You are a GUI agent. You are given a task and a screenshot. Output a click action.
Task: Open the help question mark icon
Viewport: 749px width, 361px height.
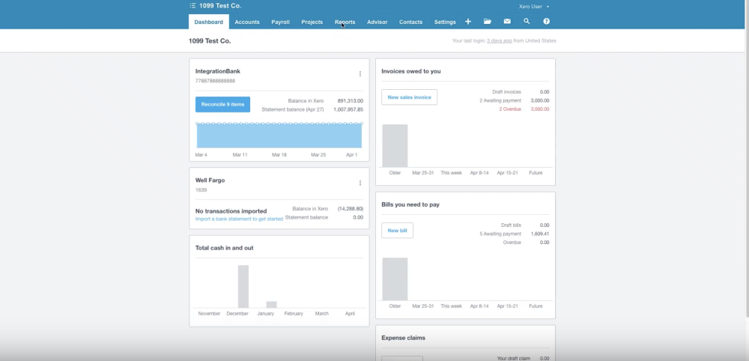tap(547, 22)
